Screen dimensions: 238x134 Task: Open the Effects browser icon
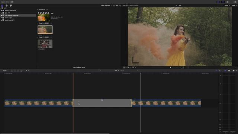click(x=234, y=71)
